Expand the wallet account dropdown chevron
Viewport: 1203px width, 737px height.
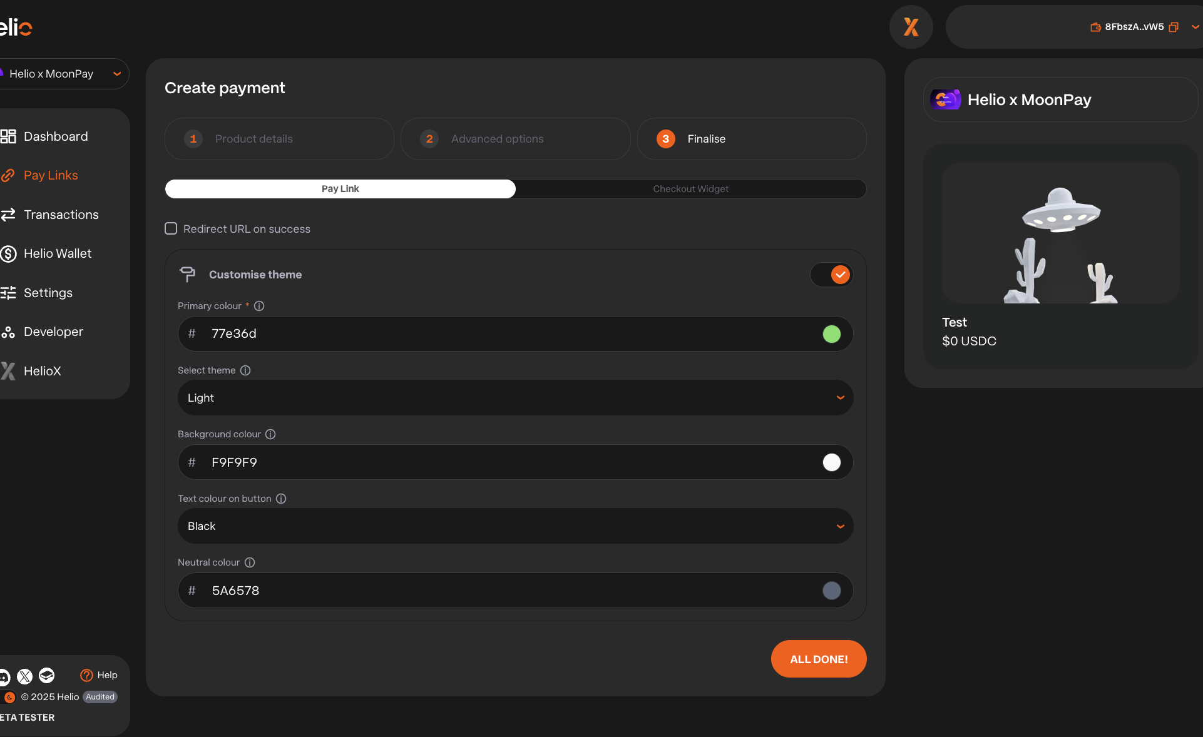pyautogui.click(x=1195, y=27)
